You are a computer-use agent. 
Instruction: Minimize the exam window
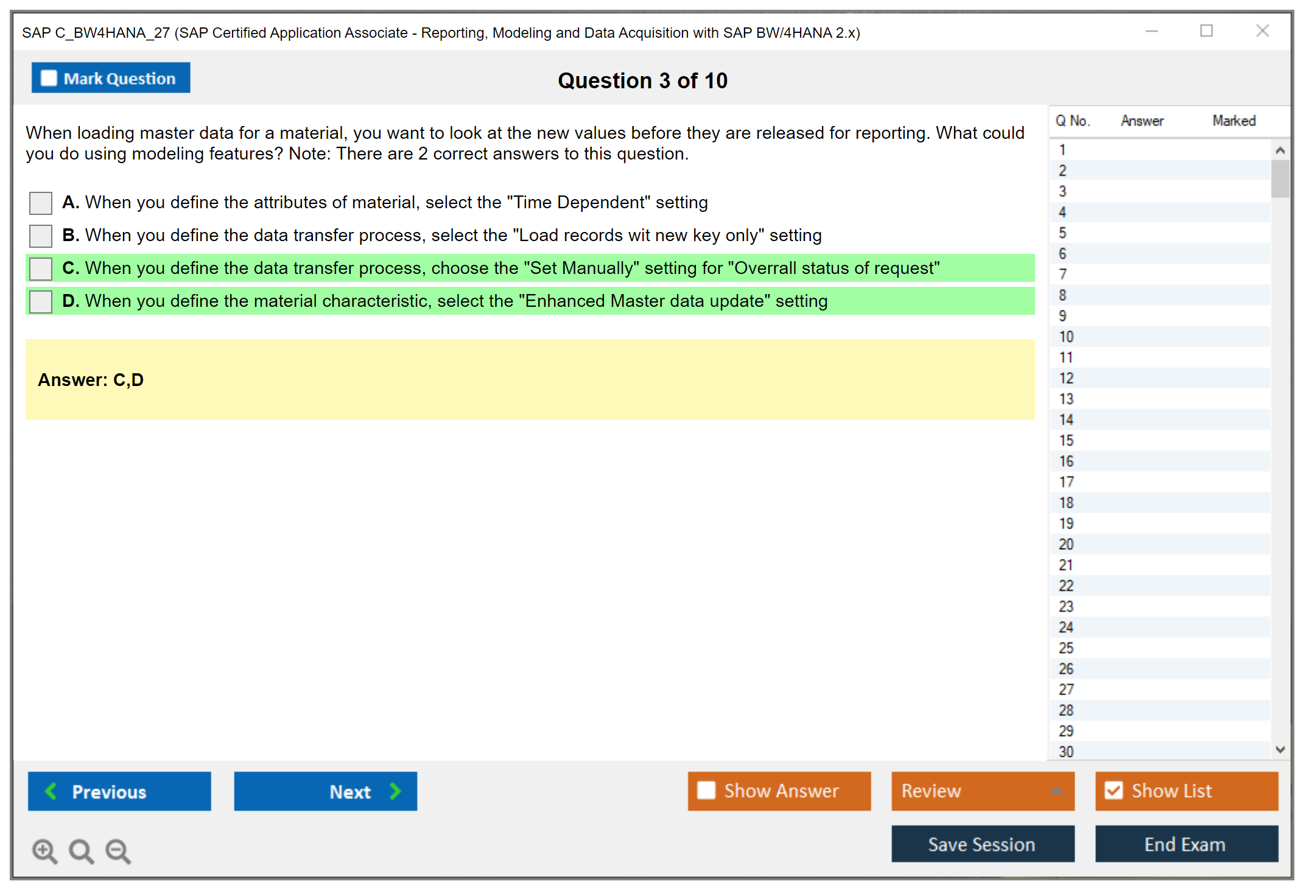coord(1151,31)
